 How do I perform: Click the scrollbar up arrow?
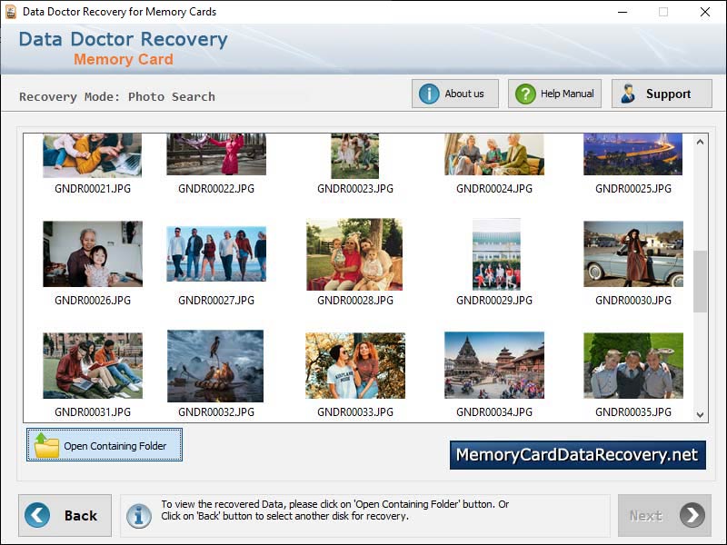tap(698, 142)
